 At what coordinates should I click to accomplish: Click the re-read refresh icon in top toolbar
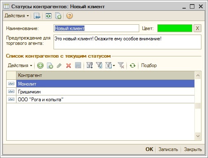point(49,16)
